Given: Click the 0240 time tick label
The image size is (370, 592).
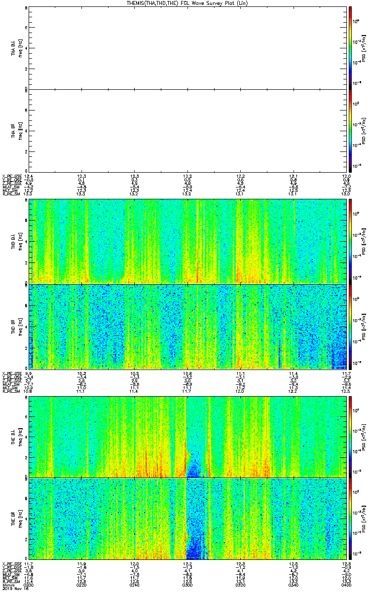Looking at the screenshot, I should (135, 585).
